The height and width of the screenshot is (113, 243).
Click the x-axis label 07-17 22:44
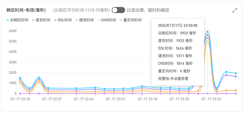pyautogui.click(x=84, y=99)
